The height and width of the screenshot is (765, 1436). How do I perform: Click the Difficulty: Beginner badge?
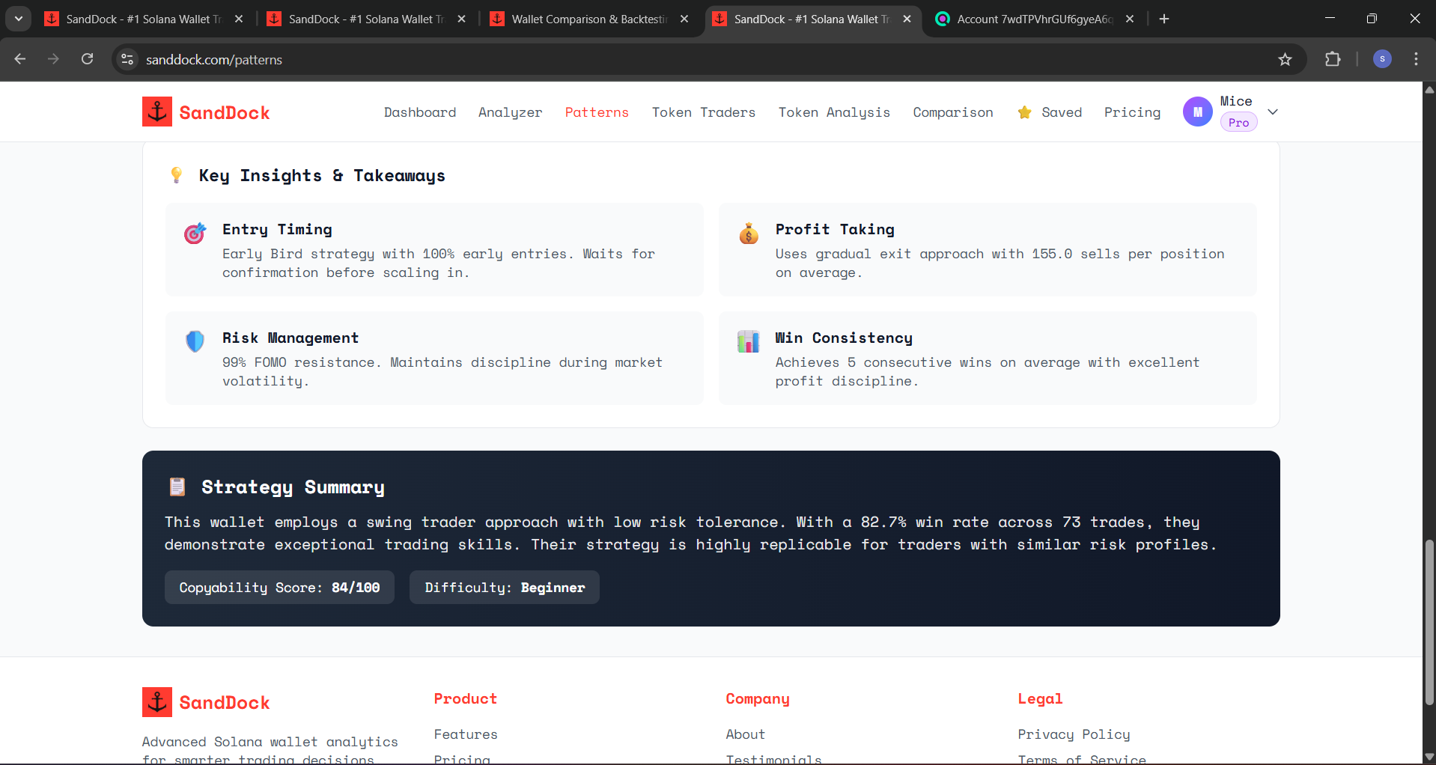[x=505, y=588]
